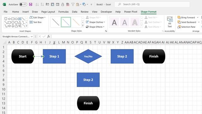Select the text box shape in the shapes gallery

[20, 19]
